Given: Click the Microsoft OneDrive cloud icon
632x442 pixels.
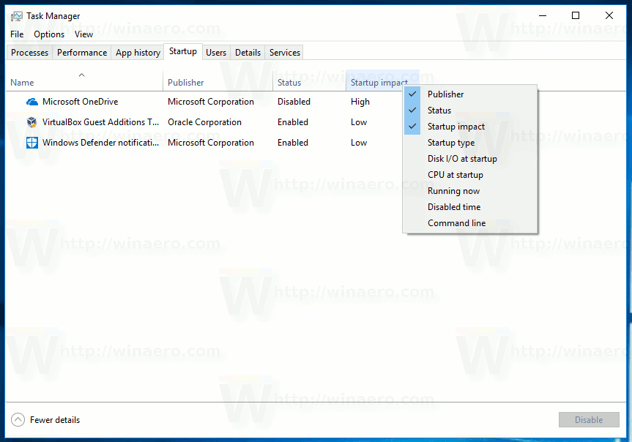Looking at the screenshot, I should coord(31,101).
